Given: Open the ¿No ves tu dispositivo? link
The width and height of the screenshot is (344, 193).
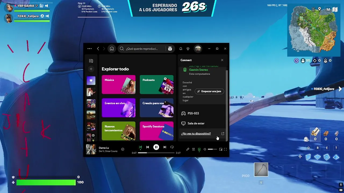Looking at the screenshot, I should [x=196, y=133].
